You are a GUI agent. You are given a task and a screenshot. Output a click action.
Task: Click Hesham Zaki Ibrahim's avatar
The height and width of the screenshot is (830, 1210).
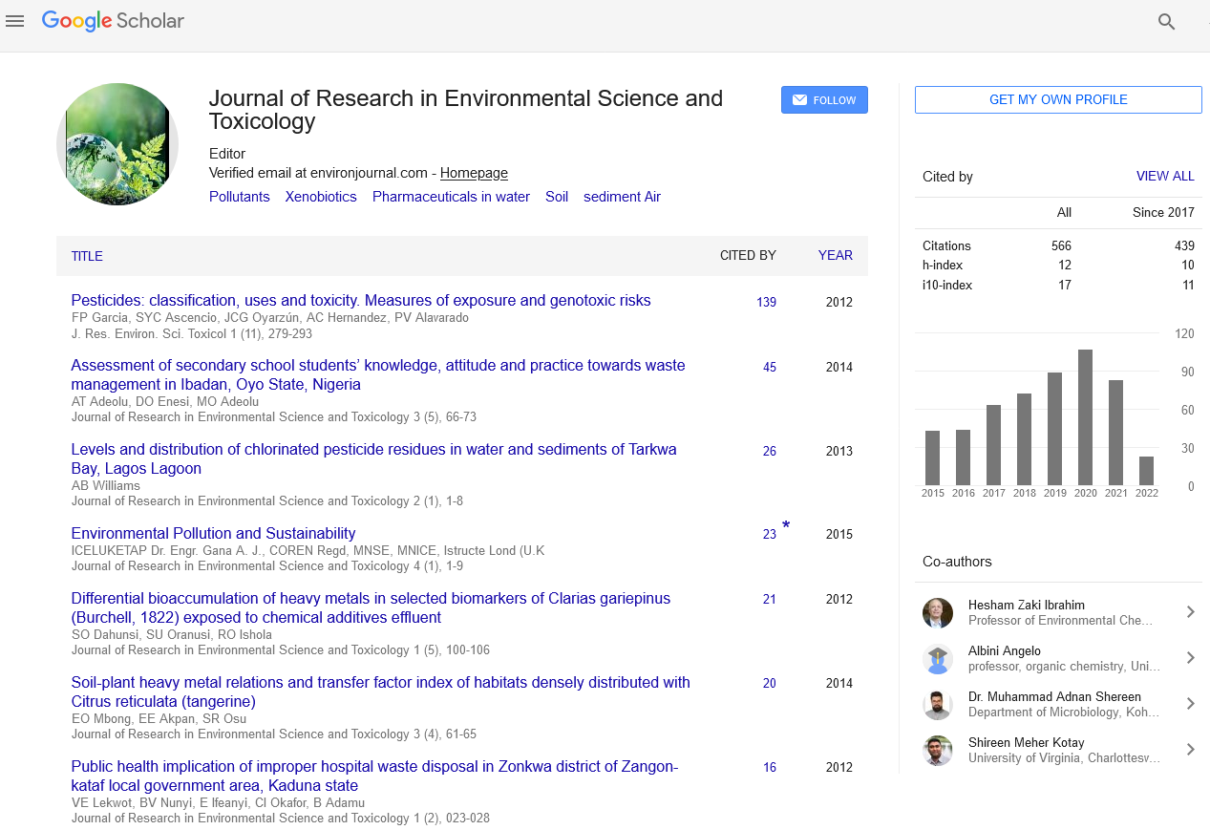(938, 613)
